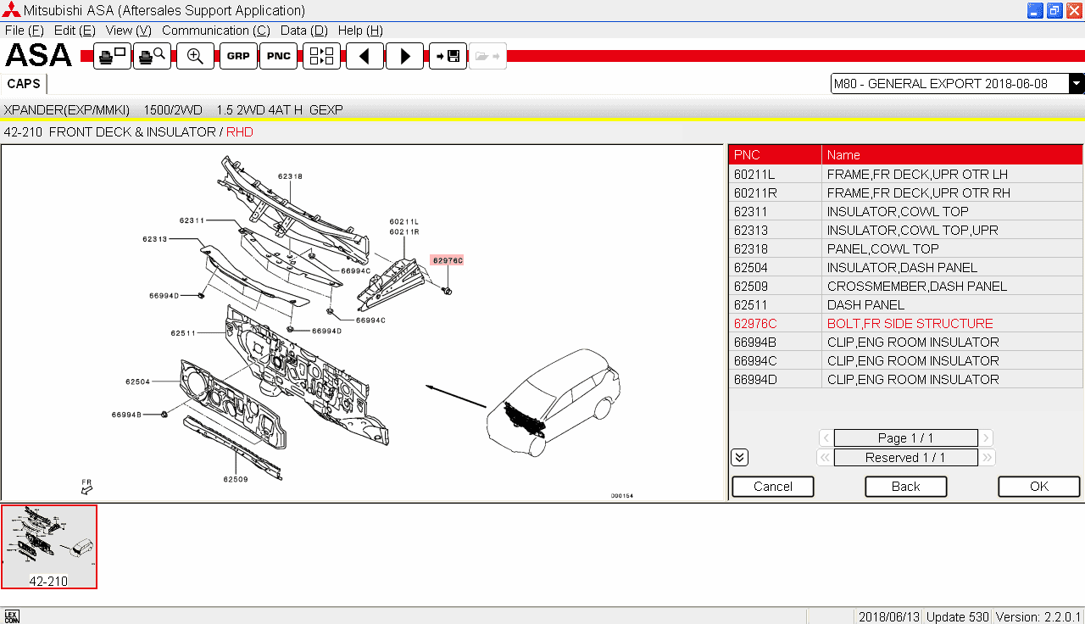Click the Reserved 1 / 1 indicator
1085x624 pixels.
905,458
